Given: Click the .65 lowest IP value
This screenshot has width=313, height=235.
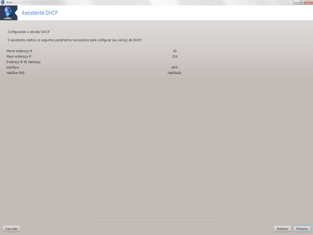Looking at the screenshot, I should click(x=174, y=51).
